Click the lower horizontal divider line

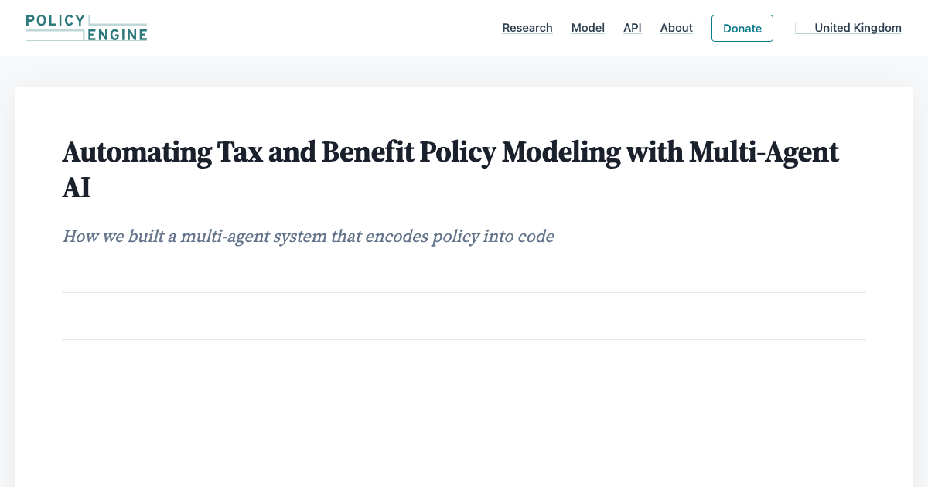pyautogui.click(x=464, y=339)
